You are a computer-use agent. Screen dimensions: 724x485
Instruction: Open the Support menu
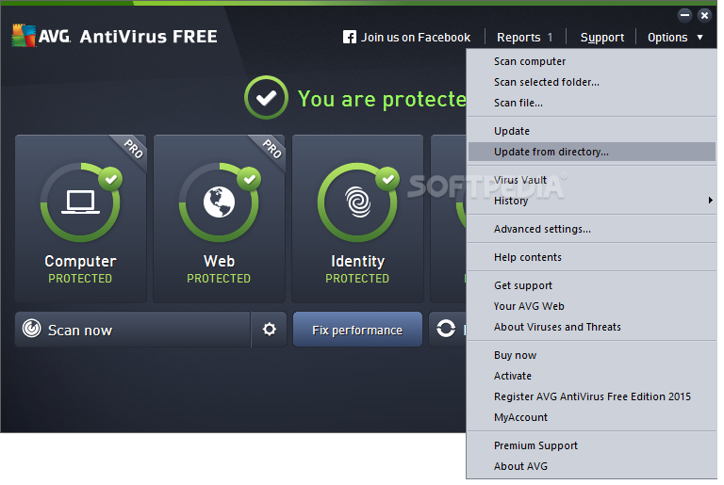point(602,38)
